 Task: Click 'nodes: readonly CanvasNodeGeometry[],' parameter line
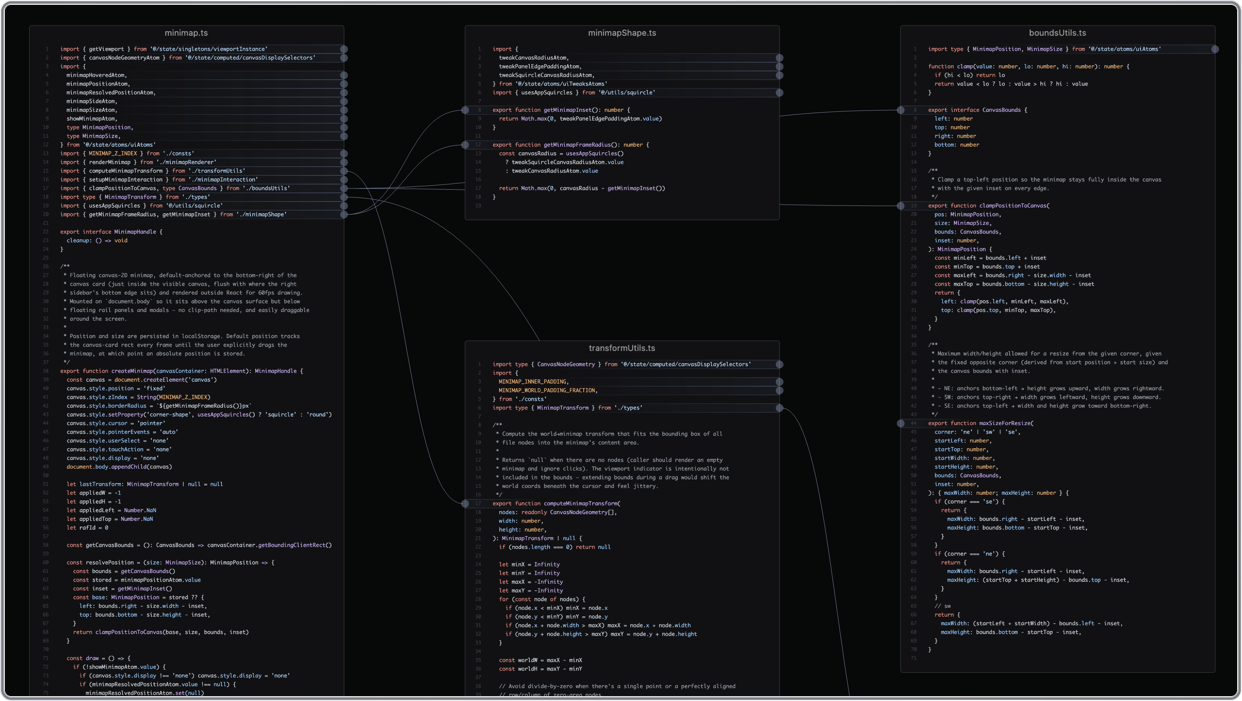pos(558,512)
